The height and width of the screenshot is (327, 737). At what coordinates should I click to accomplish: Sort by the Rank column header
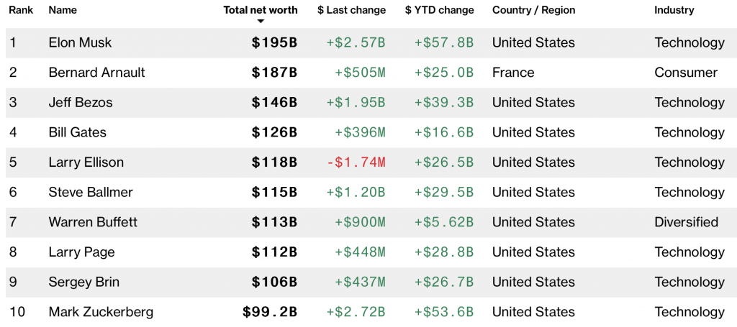[x=22, y=10]
